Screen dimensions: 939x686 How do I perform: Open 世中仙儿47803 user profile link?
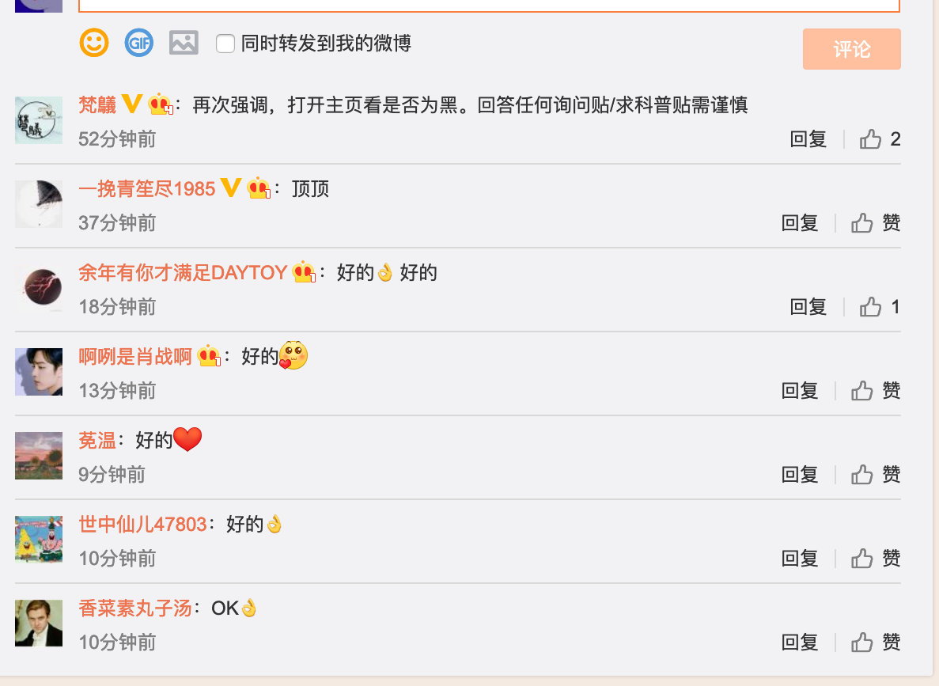(142, 525)
